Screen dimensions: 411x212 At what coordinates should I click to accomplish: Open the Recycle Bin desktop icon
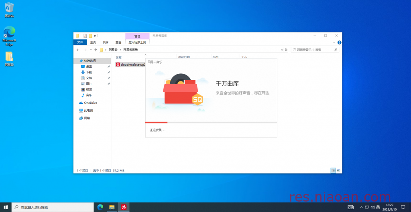point(9,10)
